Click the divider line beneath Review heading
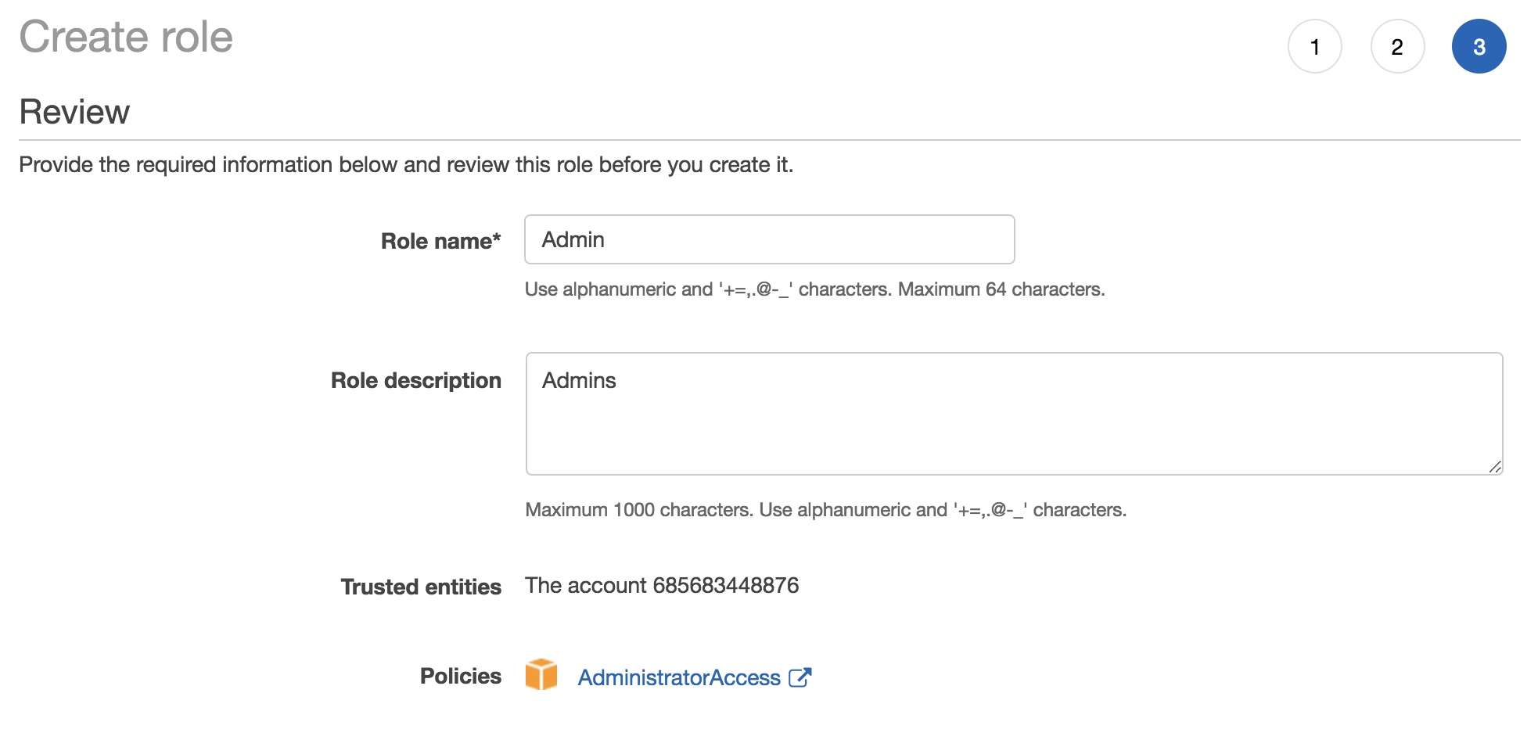 pyautogui.click(x=769, y=140)
